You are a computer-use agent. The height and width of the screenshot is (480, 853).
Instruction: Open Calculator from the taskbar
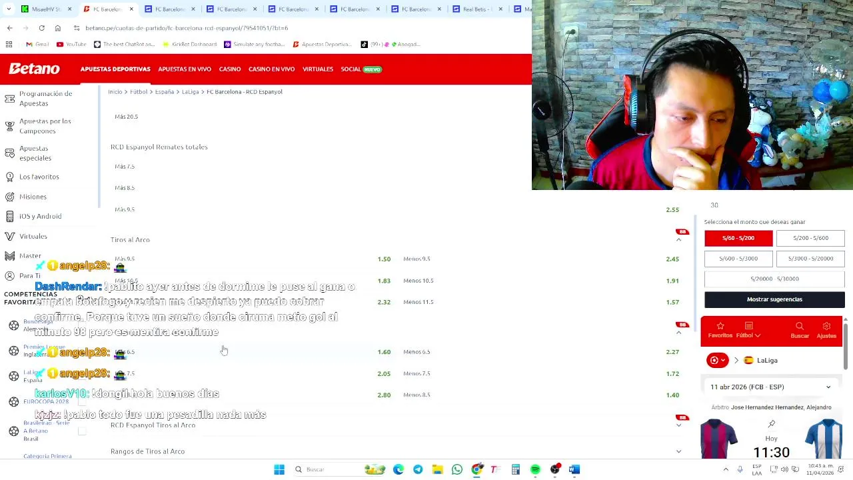516,469
